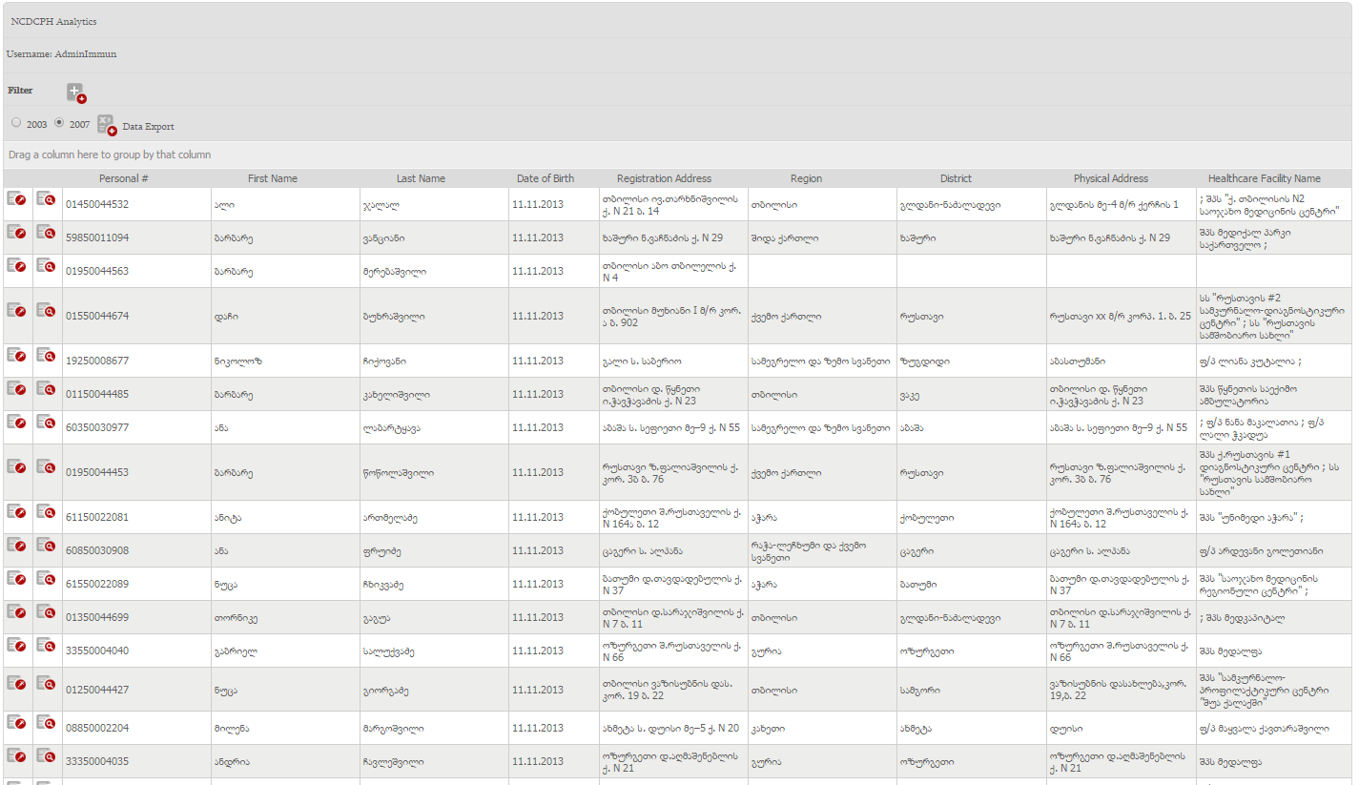Select the 2003 export format radio button
Image resolution: width=1359 pixels, height=785 pixels.
click(16, 123)
